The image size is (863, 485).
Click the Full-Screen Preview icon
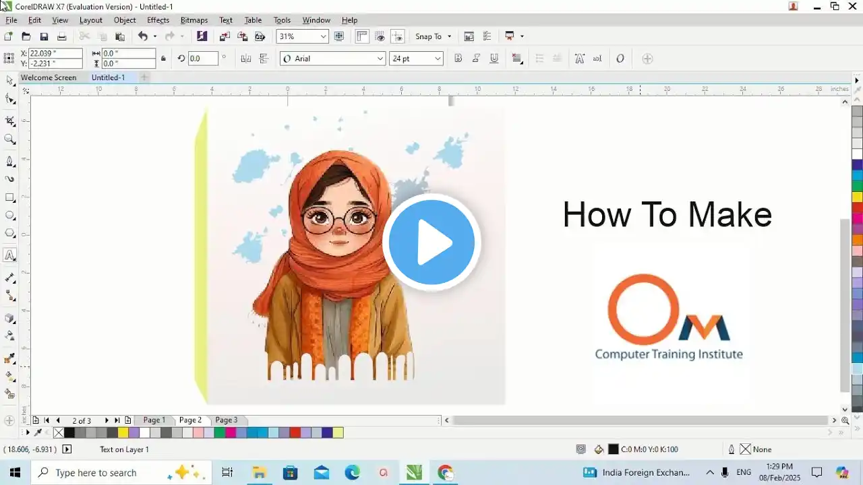pos(339,36)
